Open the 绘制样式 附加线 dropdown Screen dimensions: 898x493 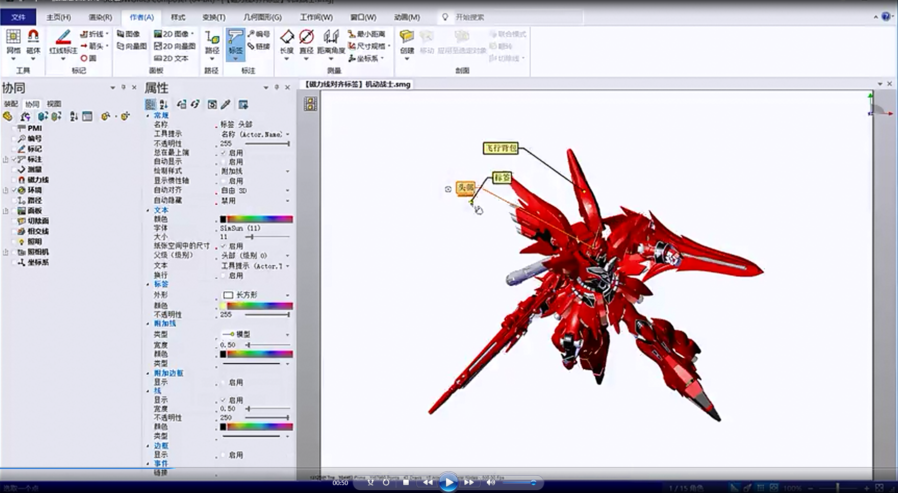pos(287,171)
